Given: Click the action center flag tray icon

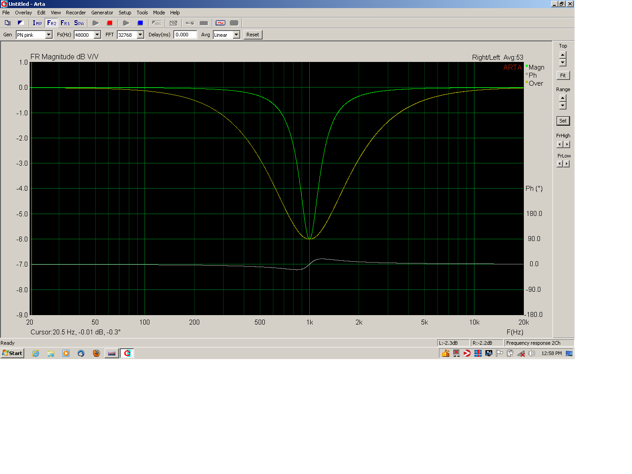Looking at the screenshot, I should click(500, 353).
